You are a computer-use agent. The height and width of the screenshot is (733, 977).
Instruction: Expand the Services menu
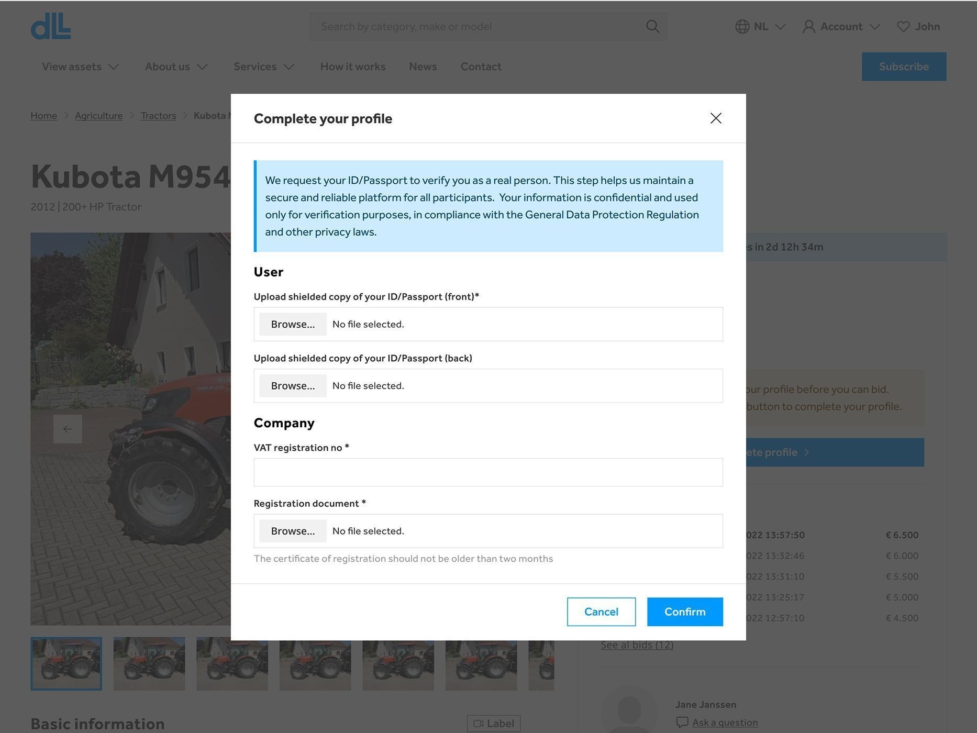[x=264, y=66]
